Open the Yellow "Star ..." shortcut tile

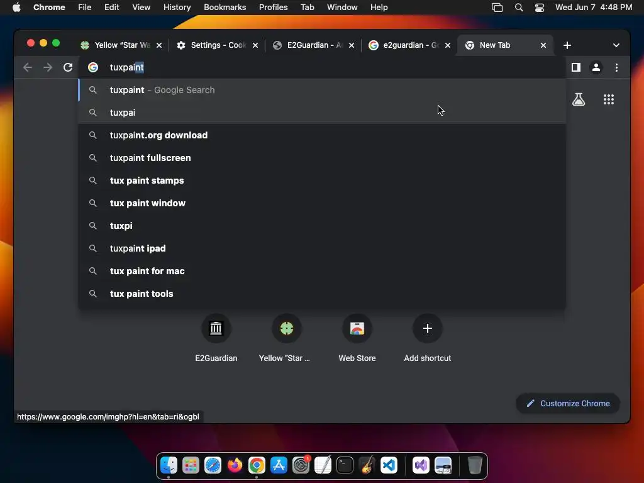pyautogui.click(x=286, y=338)
